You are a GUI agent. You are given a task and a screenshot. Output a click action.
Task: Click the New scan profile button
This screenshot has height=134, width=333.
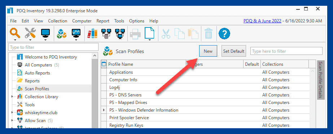tap(208, 51)
